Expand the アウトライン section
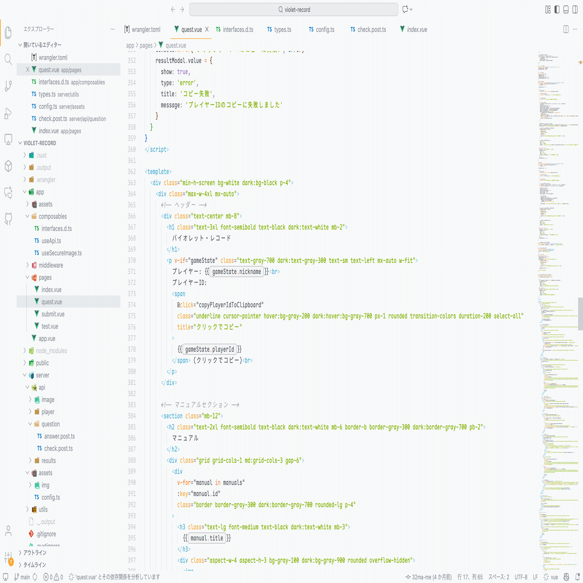This screenshot has width=583, height=583. tap(35, 552)
